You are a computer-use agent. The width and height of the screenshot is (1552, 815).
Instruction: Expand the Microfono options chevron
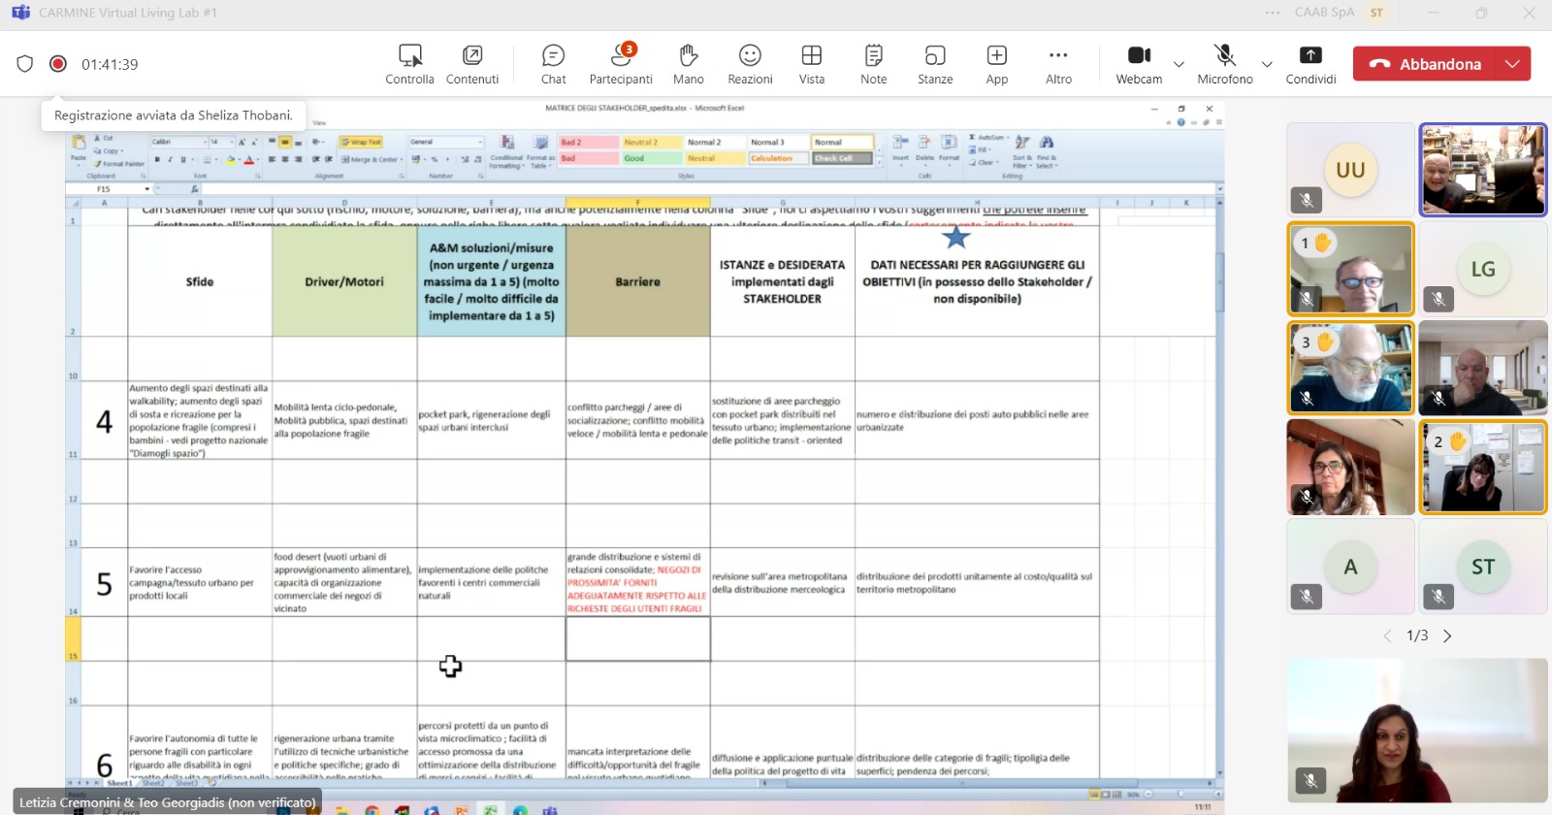pos(1267,64)
